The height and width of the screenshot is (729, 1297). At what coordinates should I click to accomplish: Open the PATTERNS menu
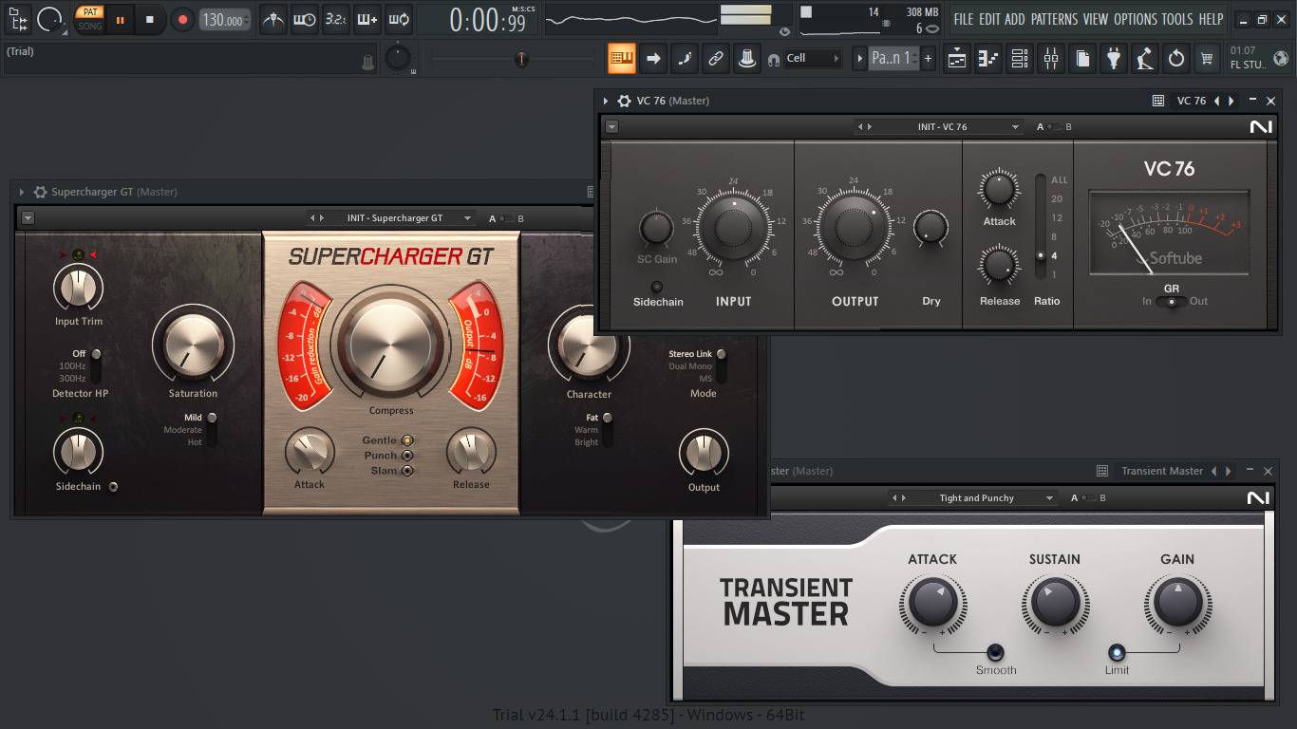pyautogui.click(x=1054, y=19)
